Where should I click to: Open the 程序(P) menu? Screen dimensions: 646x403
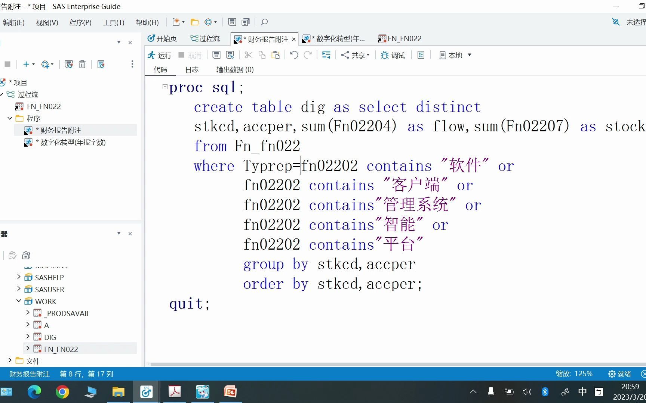[x=80, y=22]
